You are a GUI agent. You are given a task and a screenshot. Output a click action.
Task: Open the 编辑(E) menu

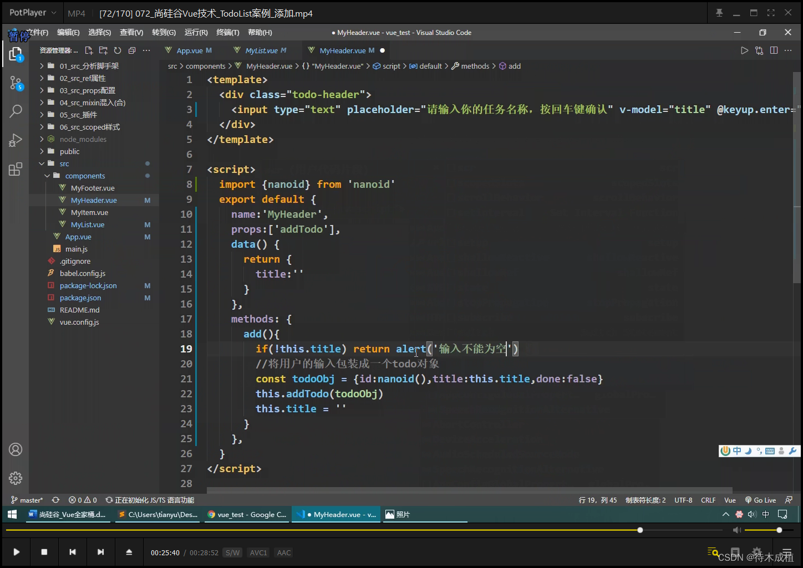tap(68, 33)
